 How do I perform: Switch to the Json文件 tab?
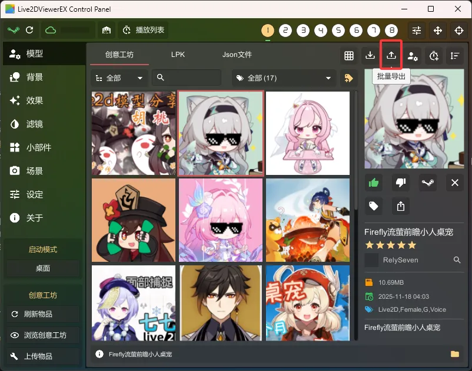(237, 55)
